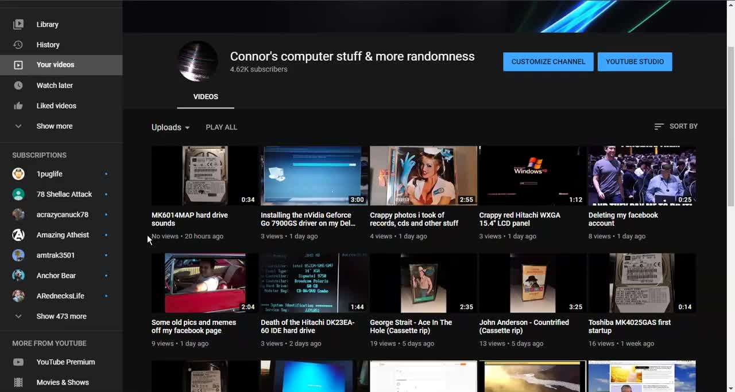Open Toshiba MK4025GAS first startup thumbnail
Screen dimensions: 735x392
pyautogui.click(x=642, y=283)
